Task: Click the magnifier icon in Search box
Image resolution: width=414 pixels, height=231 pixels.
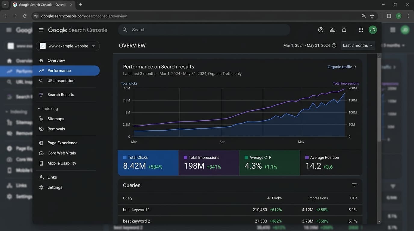Action: tap(125, 30)
